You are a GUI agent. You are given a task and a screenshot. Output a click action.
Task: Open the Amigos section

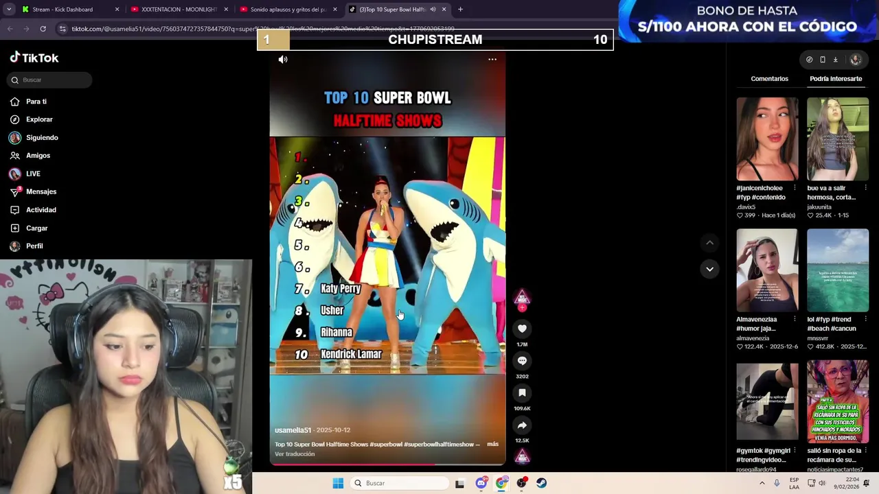30,156
